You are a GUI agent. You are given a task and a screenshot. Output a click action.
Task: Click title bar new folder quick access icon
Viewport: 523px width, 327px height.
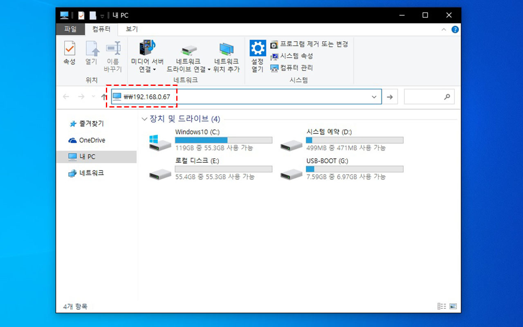pyautogui.click(x=93, y=16)
